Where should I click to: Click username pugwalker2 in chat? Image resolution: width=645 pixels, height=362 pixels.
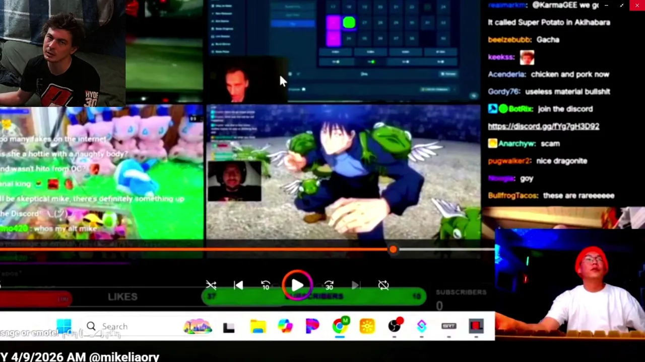509,161
